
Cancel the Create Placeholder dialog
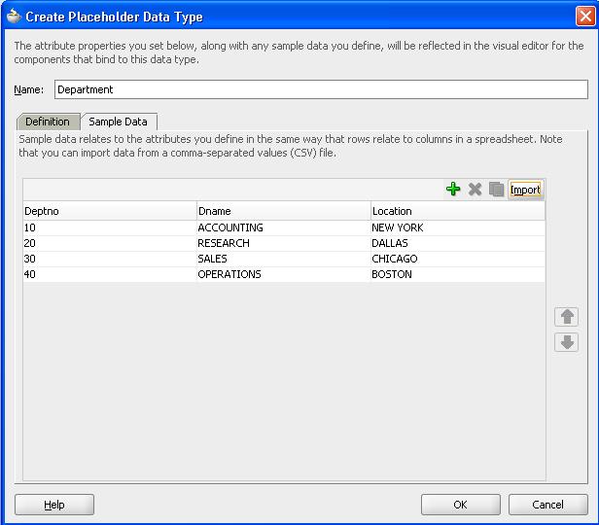pos(548,505)
